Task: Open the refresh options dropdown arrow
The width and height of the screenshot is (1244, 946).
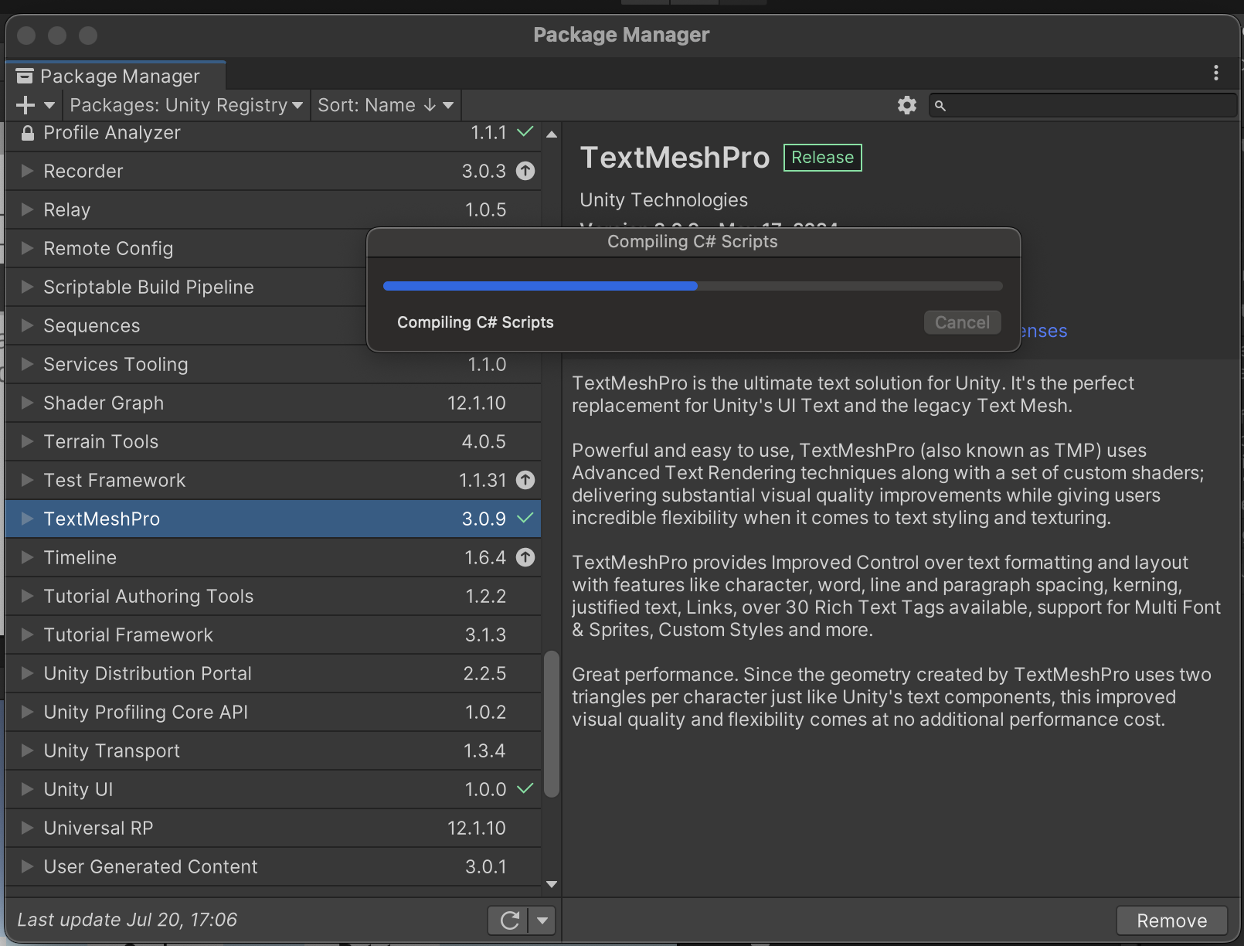Action: click(x=542, y=920)
